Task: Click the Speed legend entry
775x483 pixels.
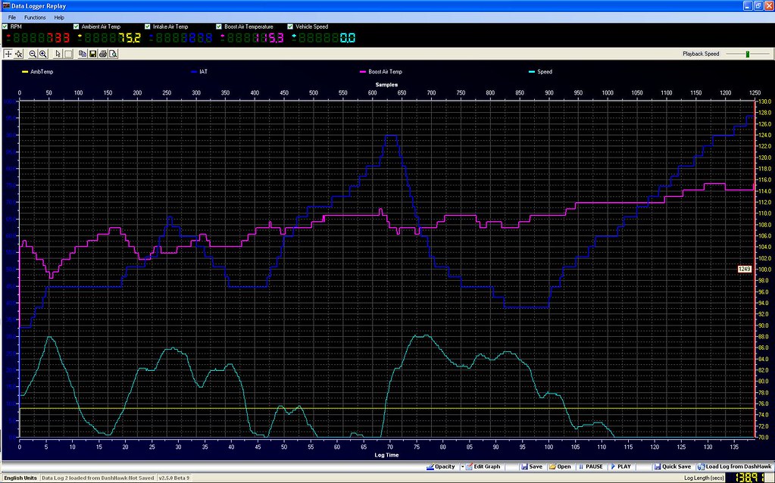Action: coord(540,72)
